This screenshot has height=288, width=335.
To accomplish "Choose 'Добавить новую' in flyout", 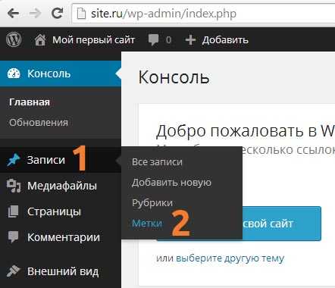I will tap(171, 183).
